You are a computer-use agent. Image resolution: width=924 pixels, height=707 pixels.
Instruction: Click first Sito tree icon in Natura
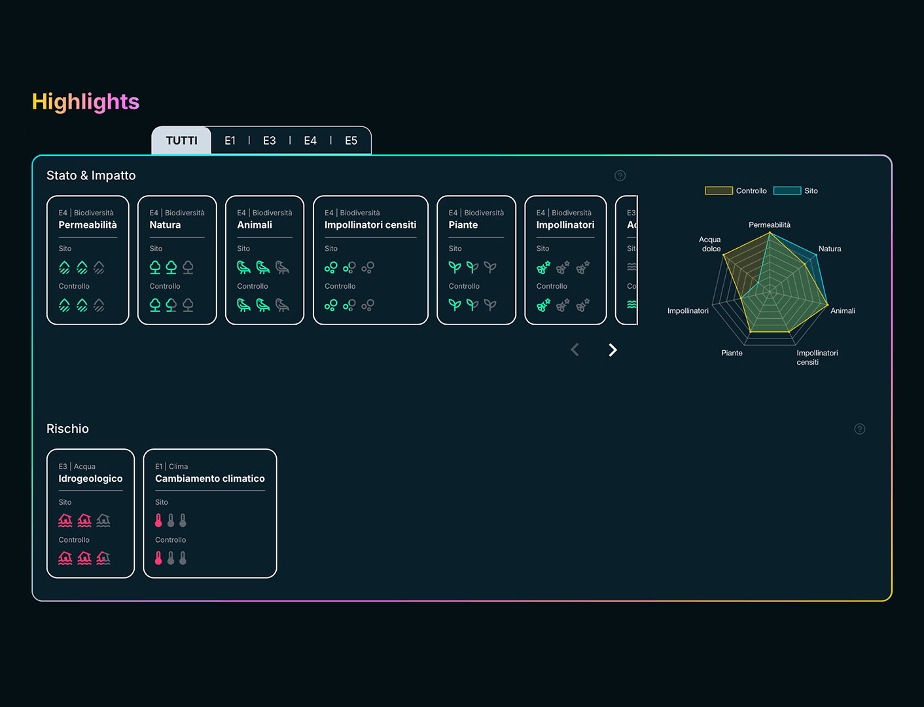pos(155,267)
